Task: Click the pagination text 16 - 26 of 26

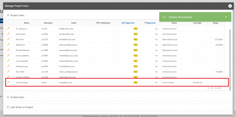Action: 216,88
